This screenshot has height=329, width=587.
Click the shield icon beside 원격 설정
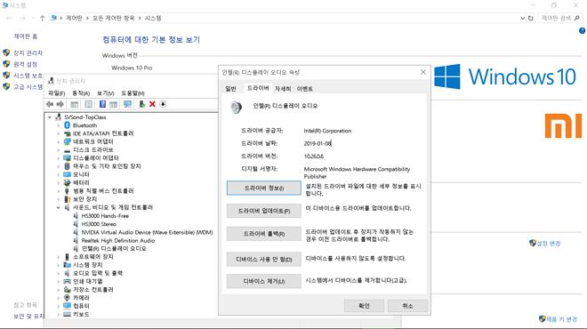6,64
